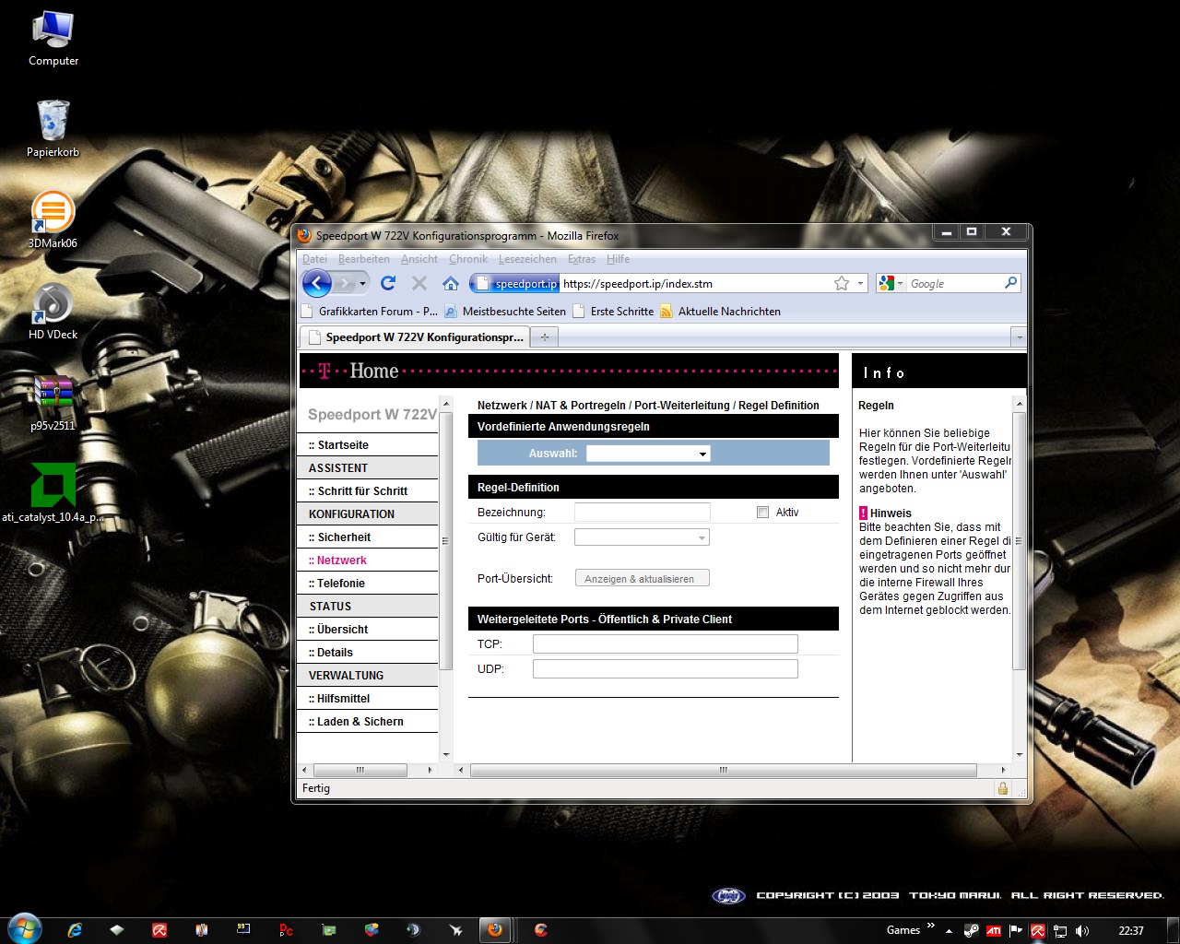Open the Lesezeichen menu

(x=527, y=259)
